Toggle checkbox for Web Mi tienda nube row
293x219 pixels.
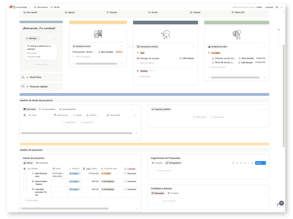pos(25,173)
